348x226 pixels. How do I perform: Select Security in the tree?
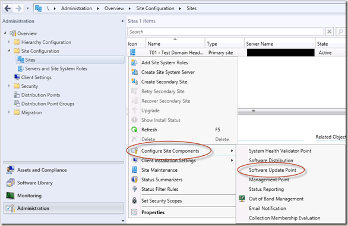pos(30,86)
